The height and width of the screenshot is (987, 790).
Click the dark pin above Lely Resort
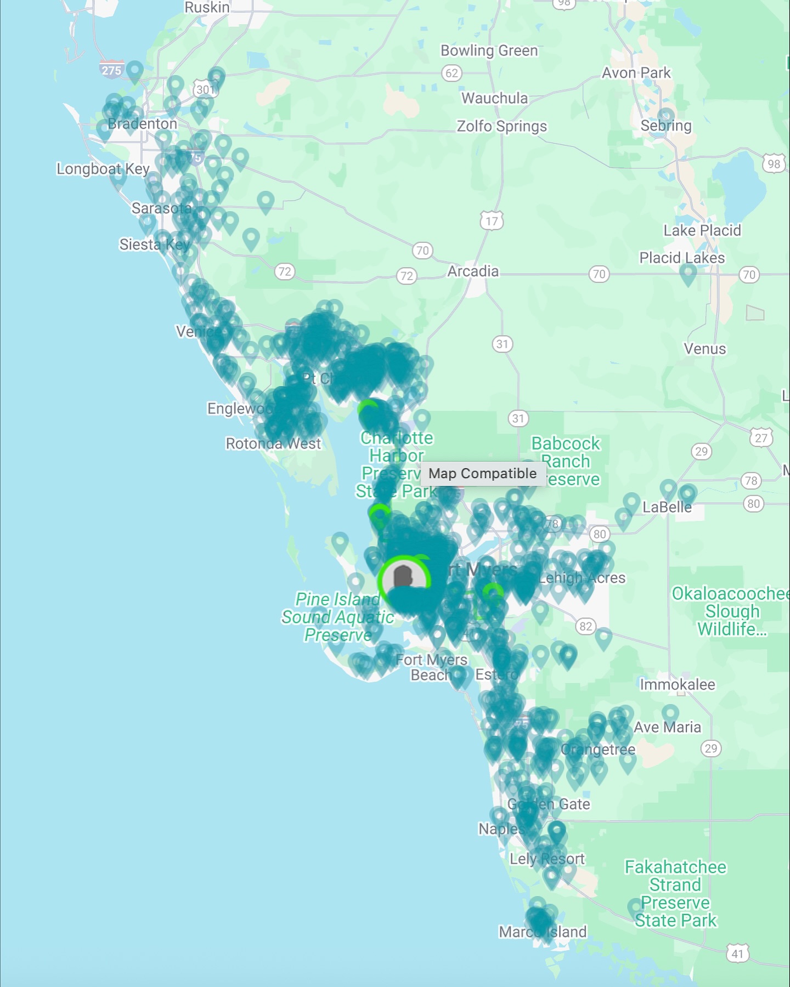pos(557,832)
